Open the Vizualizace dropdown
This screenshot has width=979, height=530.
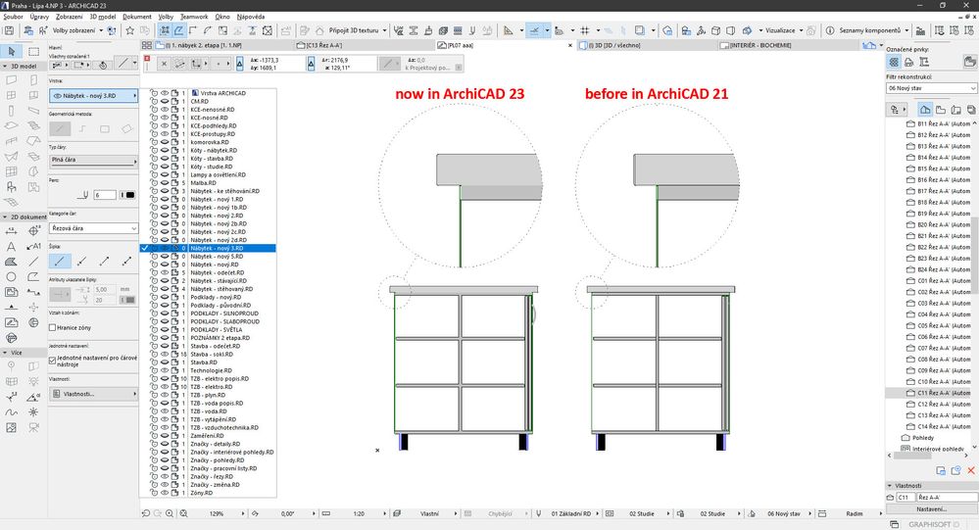(x=801, y=30)
